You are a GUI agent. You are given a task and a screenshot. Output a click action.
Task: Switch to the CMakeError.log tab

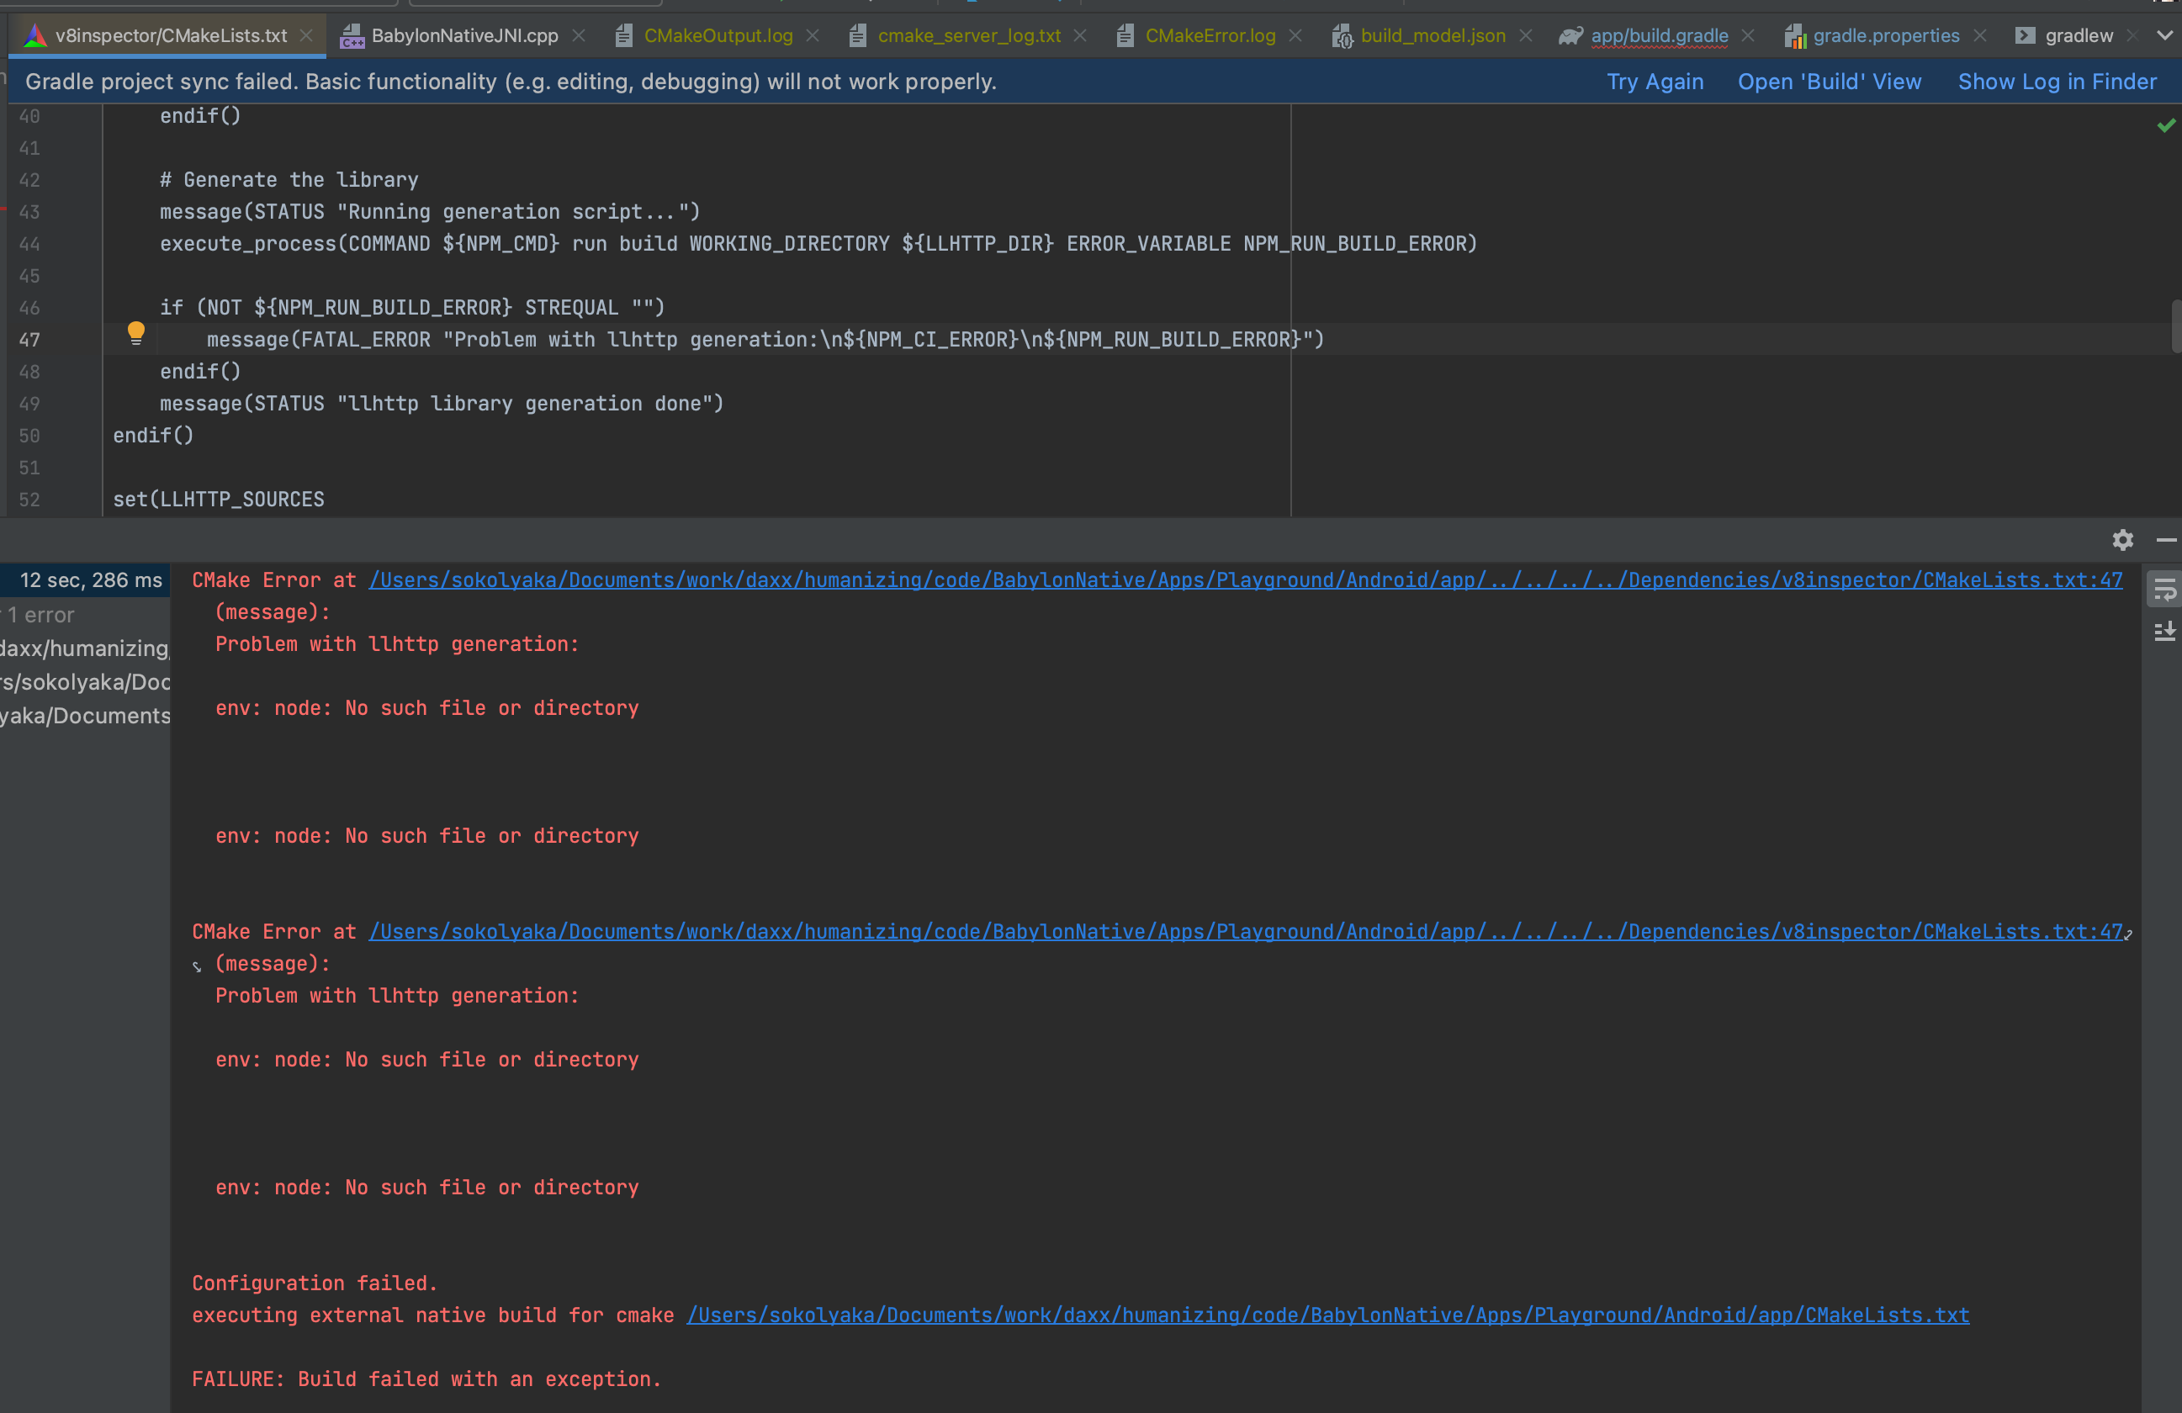1210,36
